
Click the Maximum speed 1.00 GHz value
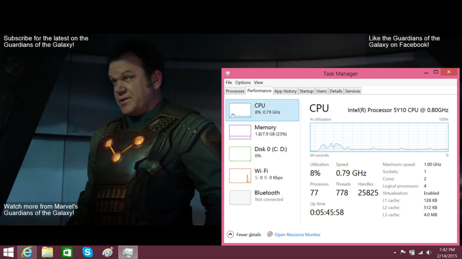432,165
